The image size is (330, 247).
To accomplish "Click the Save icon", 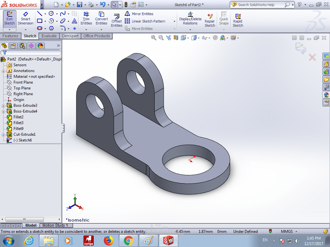I will click(x=80, y=5).
